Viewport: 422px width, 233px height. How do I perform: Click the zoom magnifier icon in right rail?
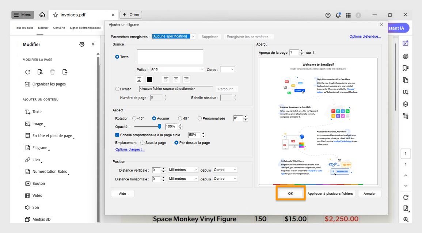pos(406,219)
